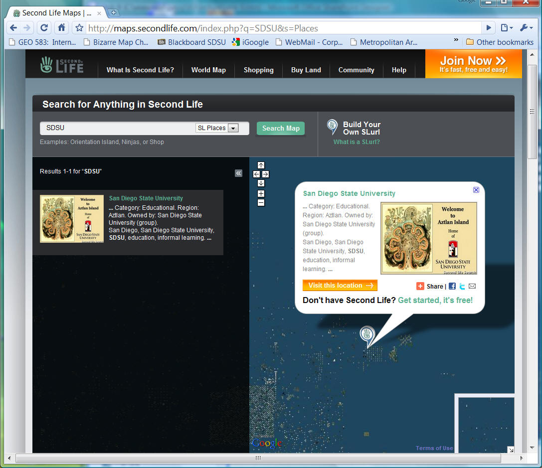Click the orange Join Now button
The image size is (542, 468).
pos(474,64)
